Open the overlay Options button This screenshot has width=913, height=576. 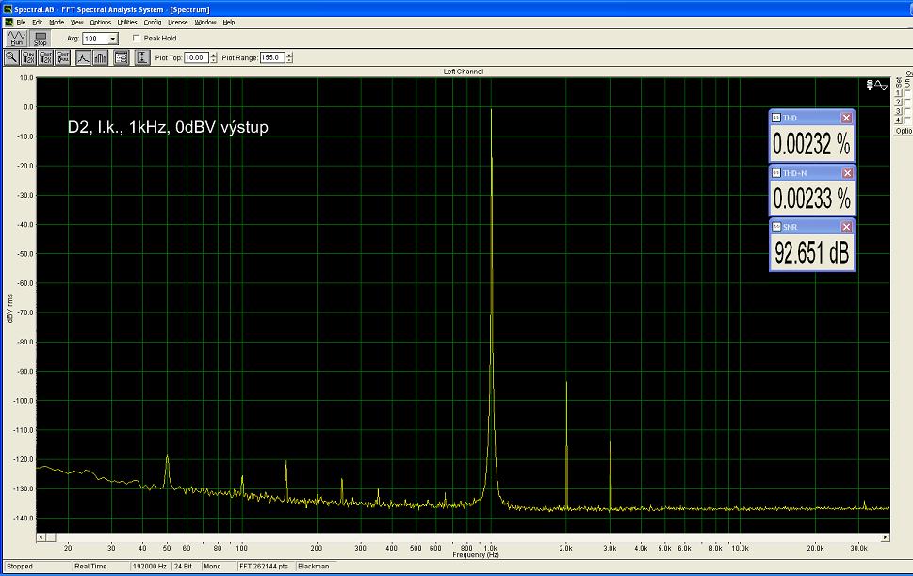pyautogui.click(x=903, y=131)
